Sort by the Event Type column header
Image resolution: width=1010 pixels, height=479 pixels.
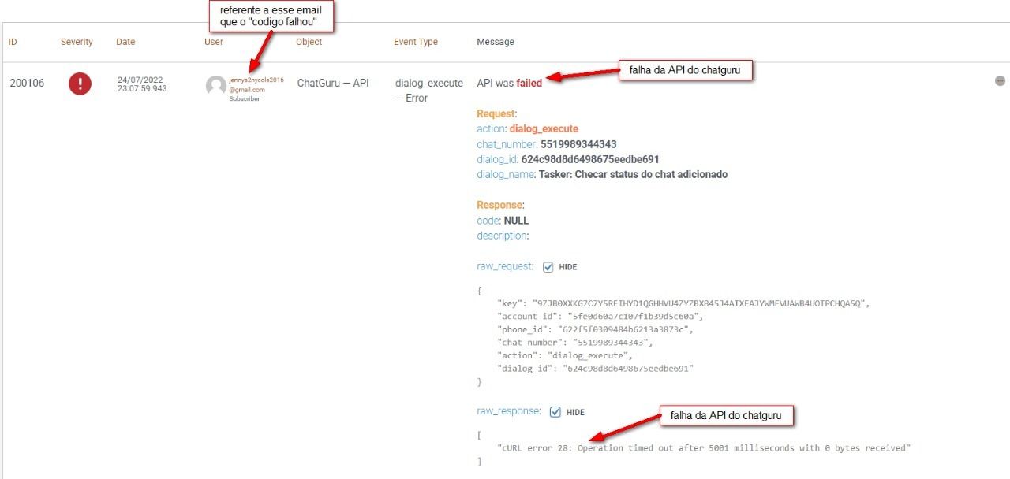pyautogui.click(x=416, y=42)
